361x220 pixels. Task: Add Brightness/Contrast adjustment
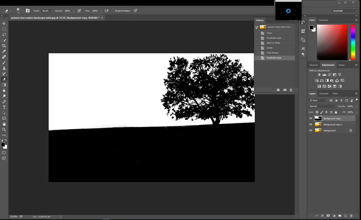coord(319,75)
